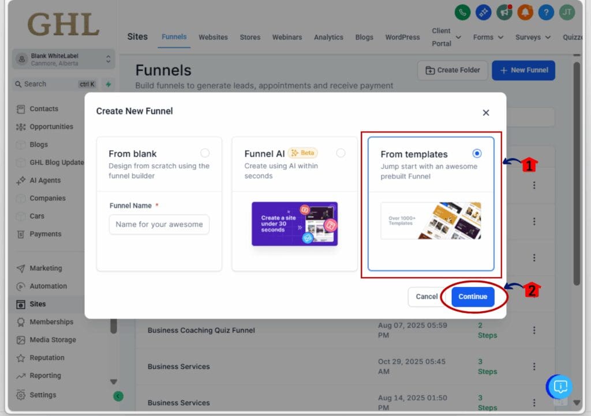Click the Funnel Name input field

pos(159,225)
